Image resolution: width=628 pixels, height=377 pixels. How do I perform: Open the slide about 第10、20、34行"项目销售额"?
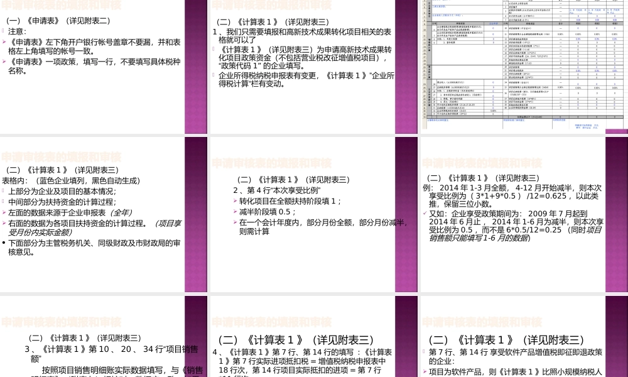(104, 337)
